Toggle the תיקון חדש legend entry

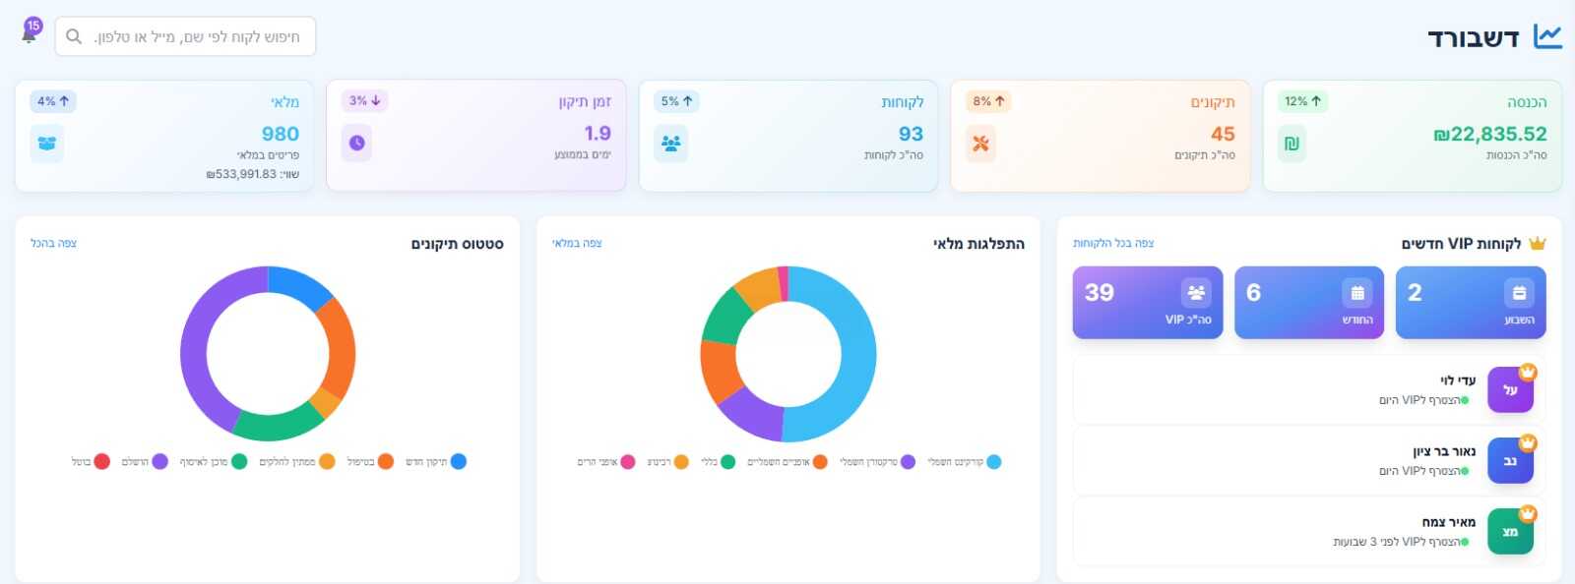click(436, 462)
